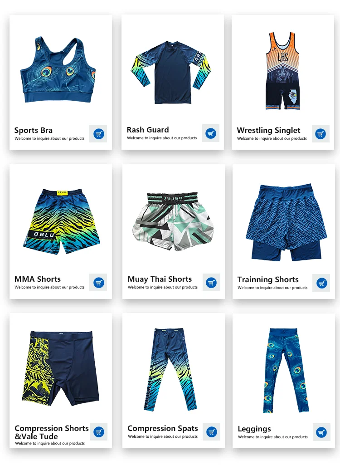340x470 pixels.
Task: Select the peacock sports bra image
Action: point(58,69)
